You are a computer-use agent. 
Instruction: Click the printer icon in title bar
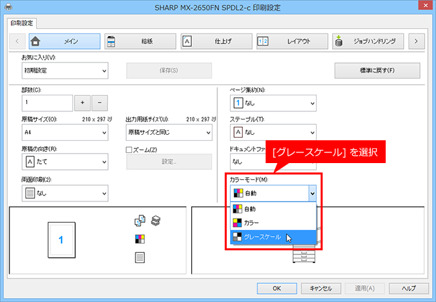(8, 7)
